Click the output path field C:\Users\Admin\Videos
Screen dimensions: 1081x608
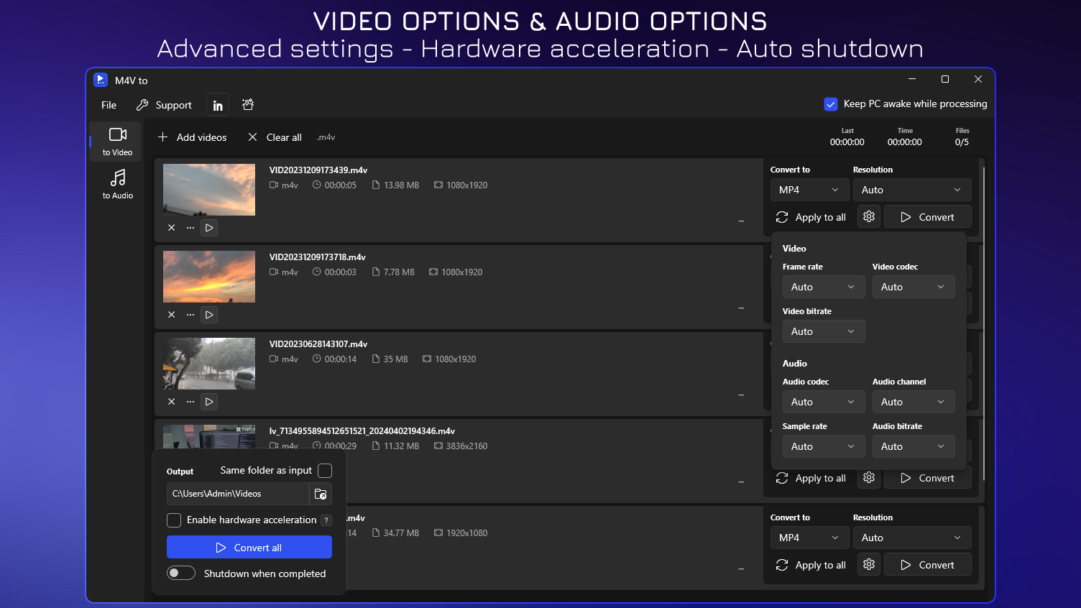238,494
